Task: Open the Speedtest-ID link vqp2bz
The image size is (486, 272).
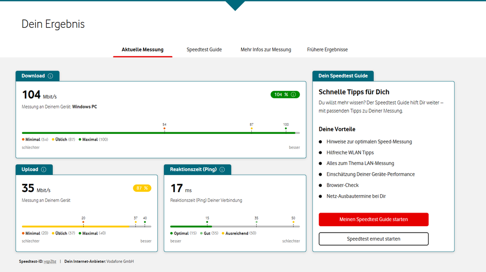Action: pos(50,261)
